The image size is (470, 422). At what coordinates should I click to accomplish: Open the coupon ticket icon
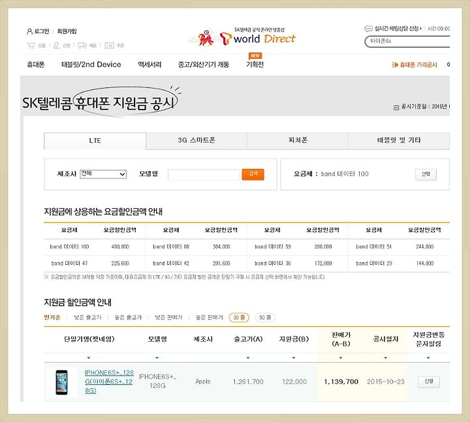pyautogui.click(x=109, y=46)
